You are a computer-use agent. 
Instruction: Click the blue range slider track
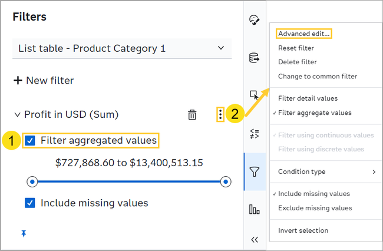click(128, 181)
